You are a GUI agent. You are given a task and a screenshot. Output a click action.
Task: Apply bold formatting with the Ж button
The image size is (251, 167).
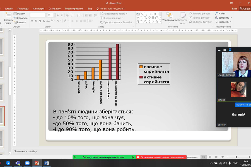(32, 21)
